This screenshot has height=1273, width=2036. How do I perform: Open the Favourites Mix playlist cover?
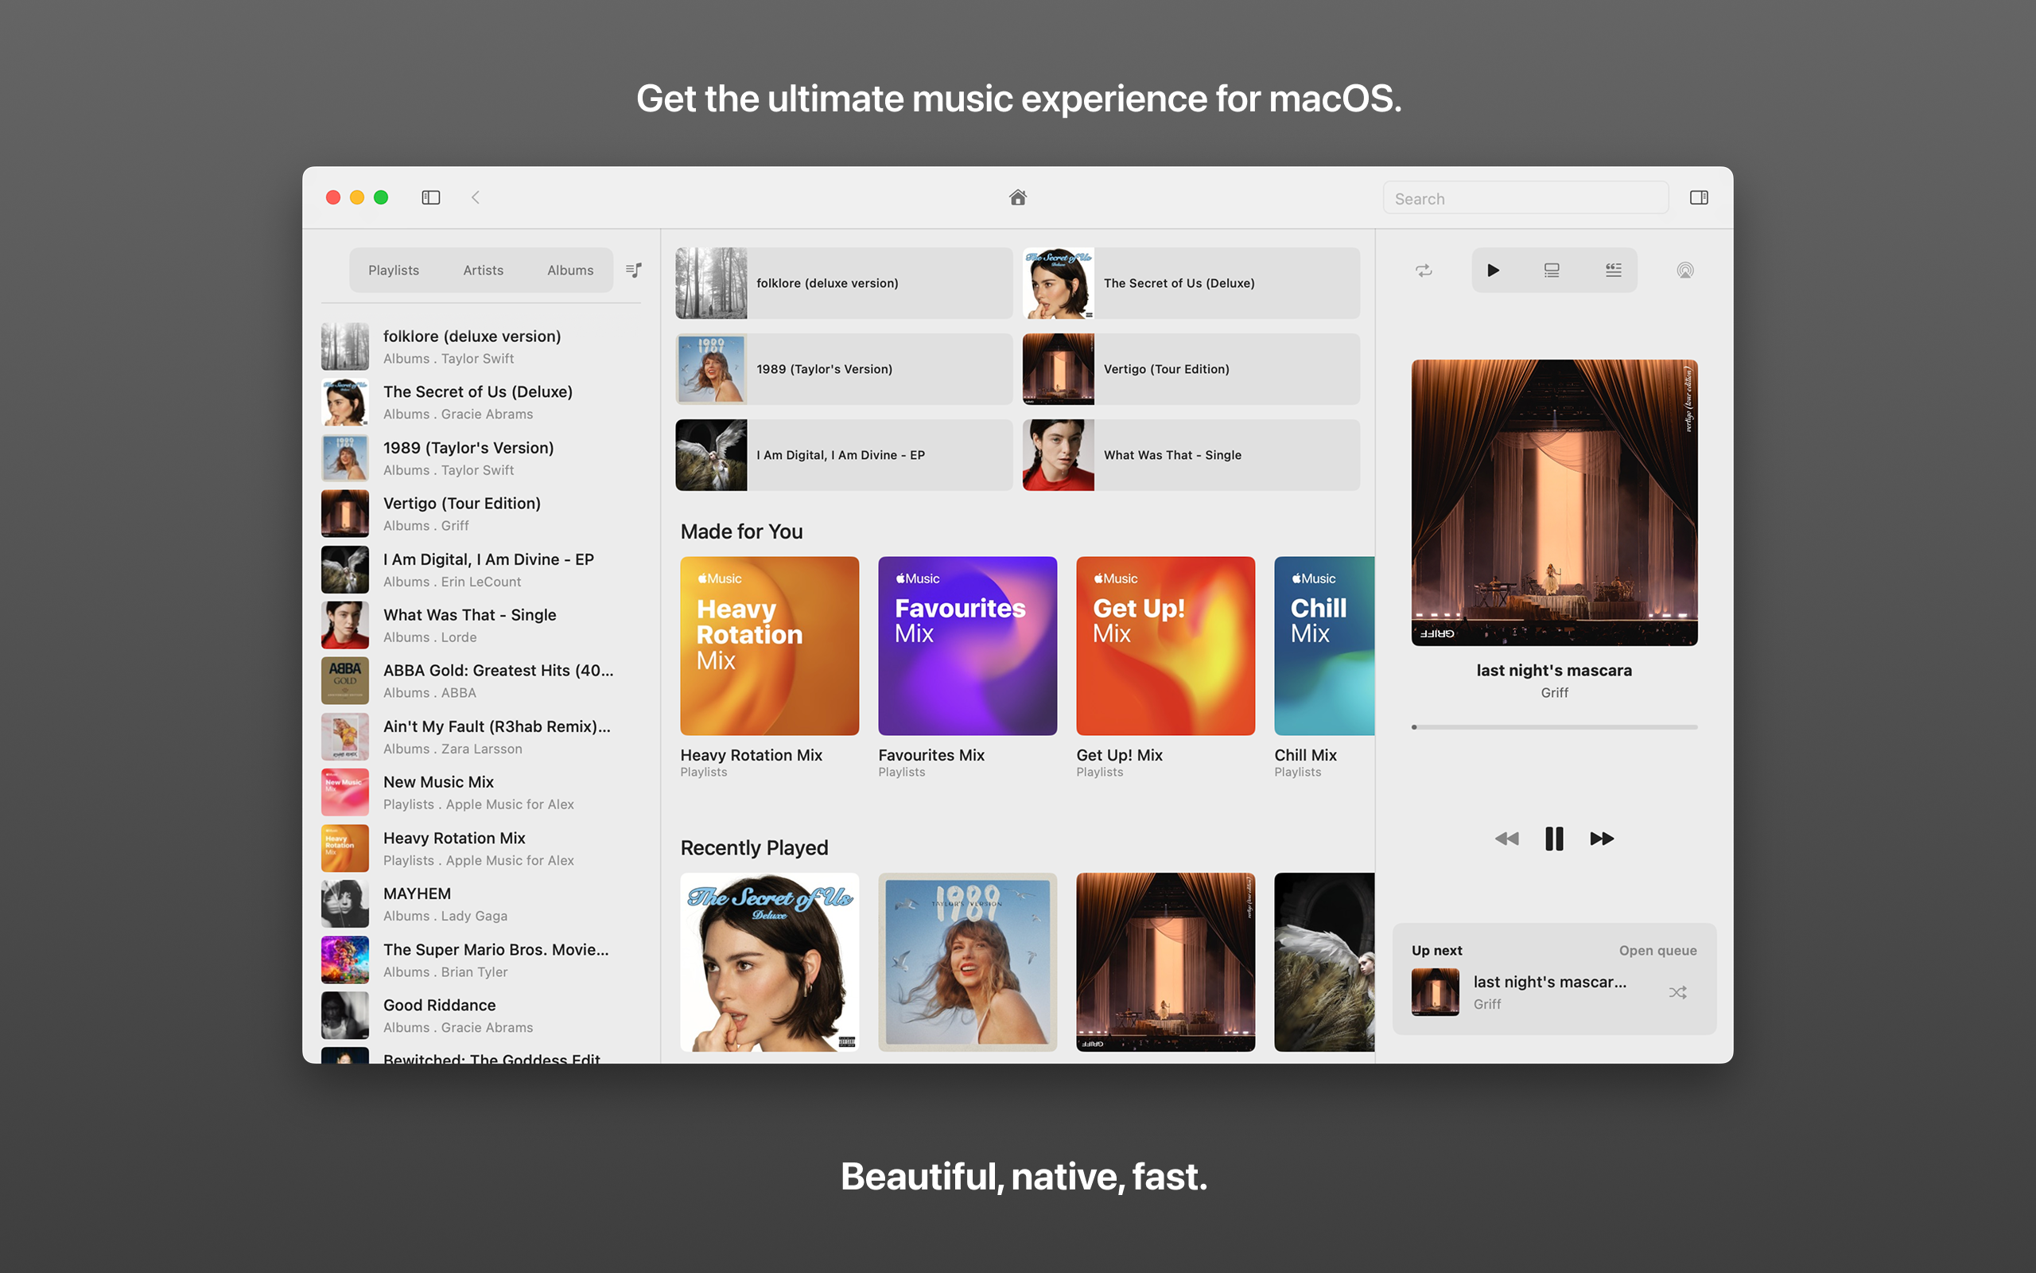coord(966,646)
